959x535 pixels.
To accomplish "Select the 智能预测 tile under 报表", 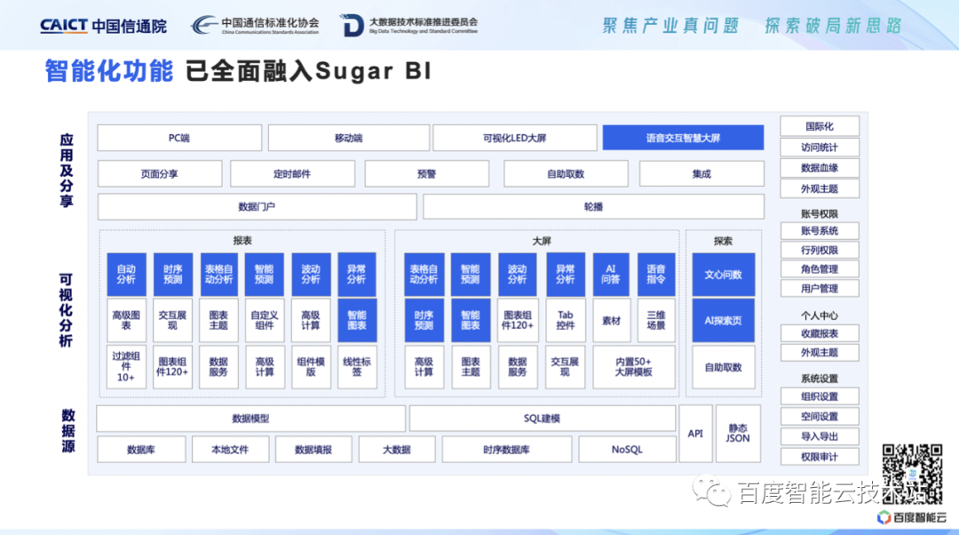I will pyautogui.click(x=264, y=274).
